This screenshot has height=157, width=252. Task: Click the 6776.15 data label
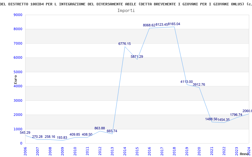point(124,44)
